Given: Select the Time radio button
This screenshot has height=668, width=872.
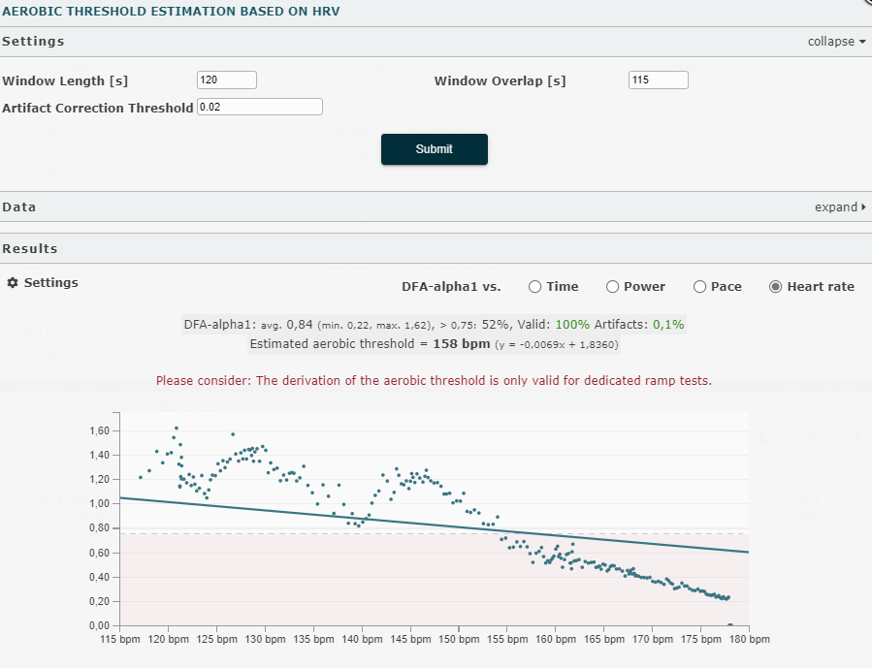Looking at the screenshot, I should (x=534, y=286).
